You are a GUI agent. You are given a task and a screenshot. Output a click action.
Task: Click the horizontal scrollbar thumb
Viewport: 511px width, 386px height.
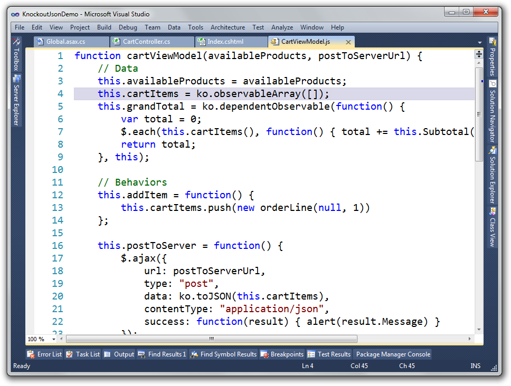pos(212,339)
